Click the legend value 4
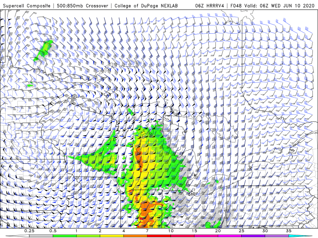This screenshot has height=238, width=318. pos(124,231)
